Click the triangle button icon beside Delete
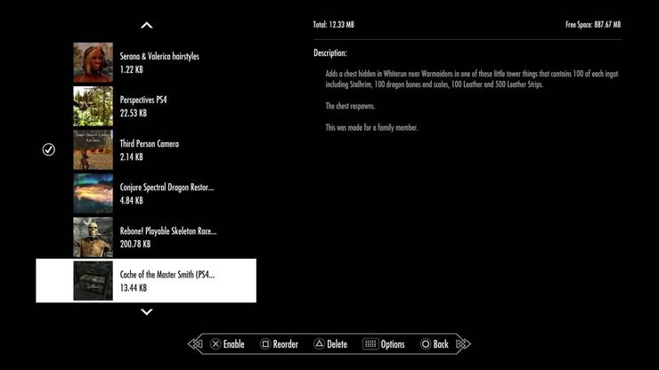This screenshot has height=370, width=659. [x=319, y=344]
